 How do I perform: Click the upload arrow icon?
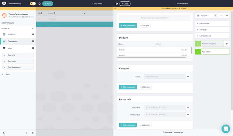(26, 133)
